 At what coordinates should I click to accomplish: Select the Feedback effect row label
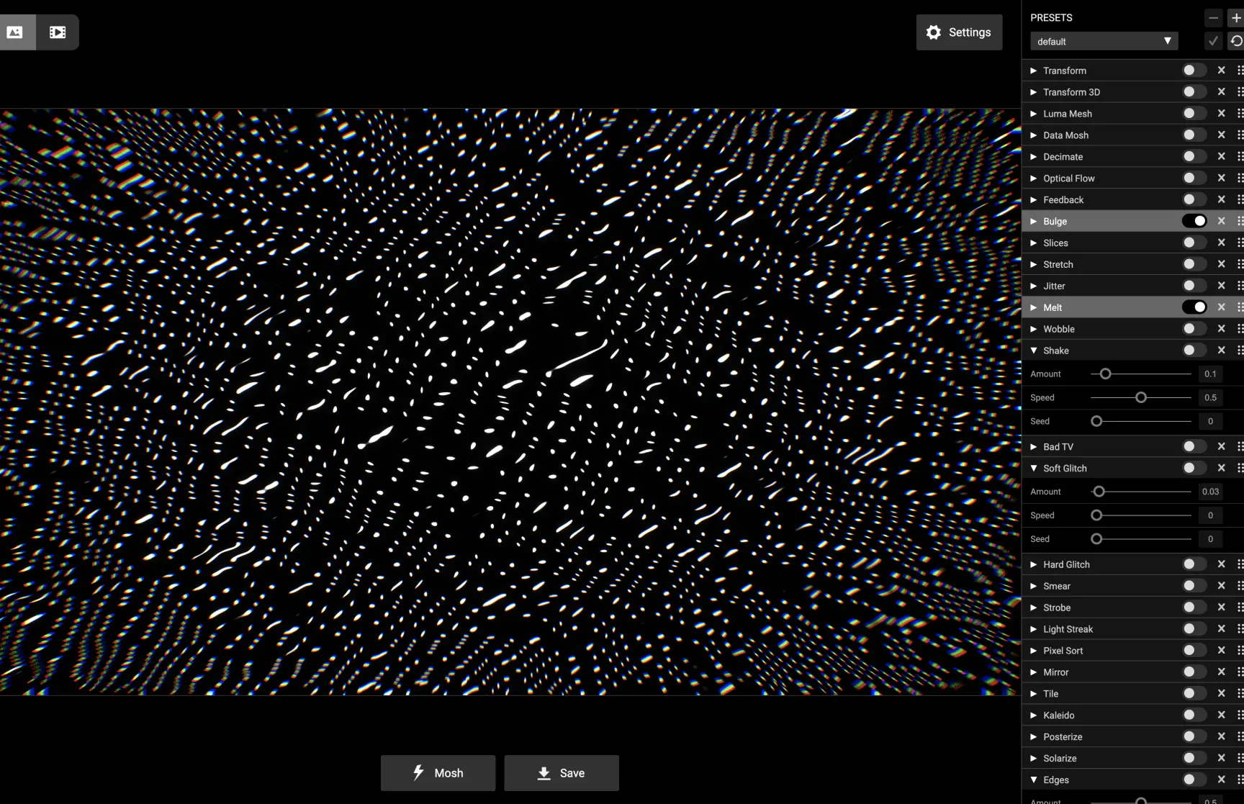click(x=1063, y=200)
